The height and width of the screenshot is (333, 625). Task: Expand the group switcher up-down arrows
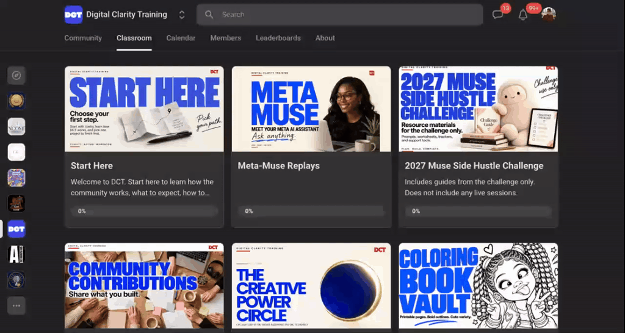coord(182,15)
